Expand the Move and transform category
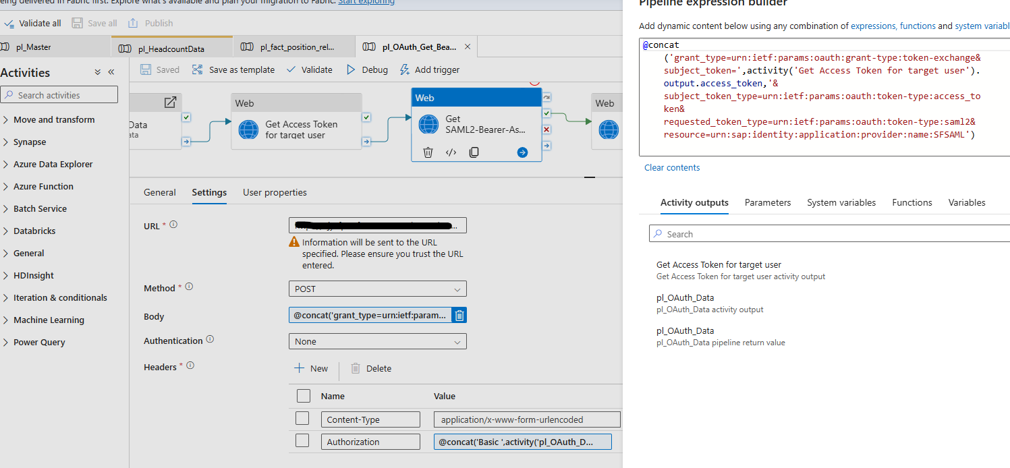1010x468 pixels. point(54,119)
